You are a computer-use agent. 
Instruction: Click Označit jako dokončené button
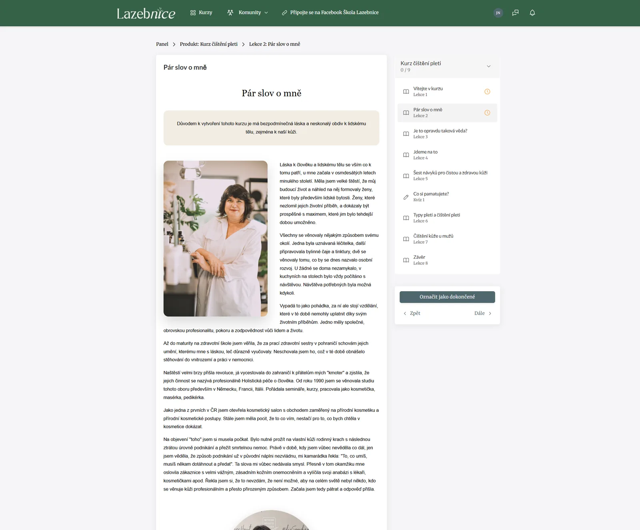[x=447, y=297]
